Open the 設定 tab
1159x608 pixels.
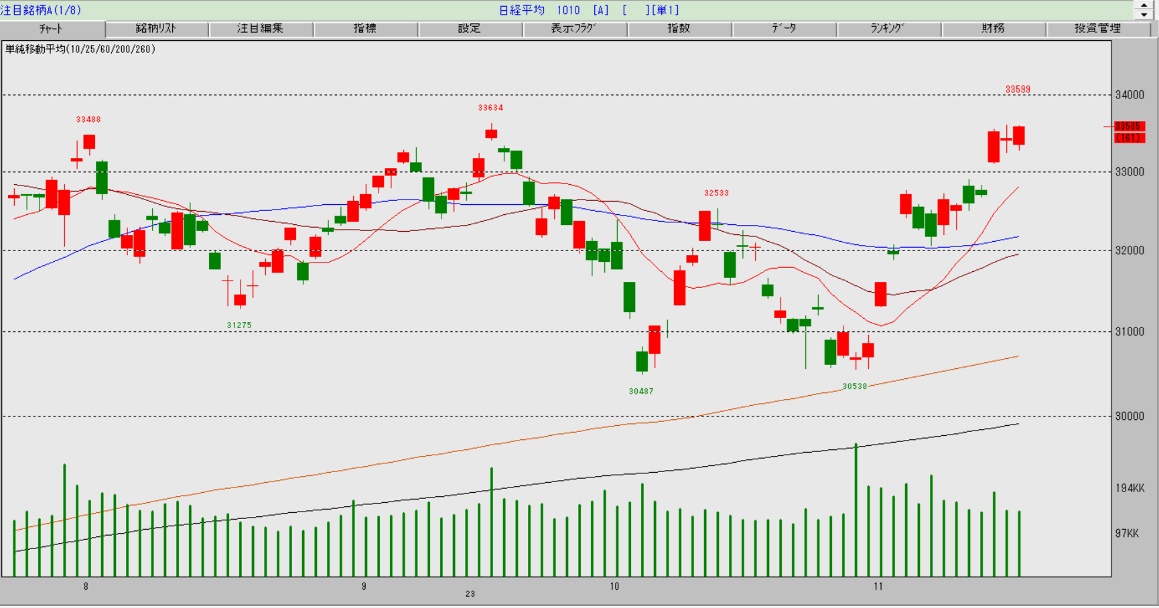[x=470, y=29]
